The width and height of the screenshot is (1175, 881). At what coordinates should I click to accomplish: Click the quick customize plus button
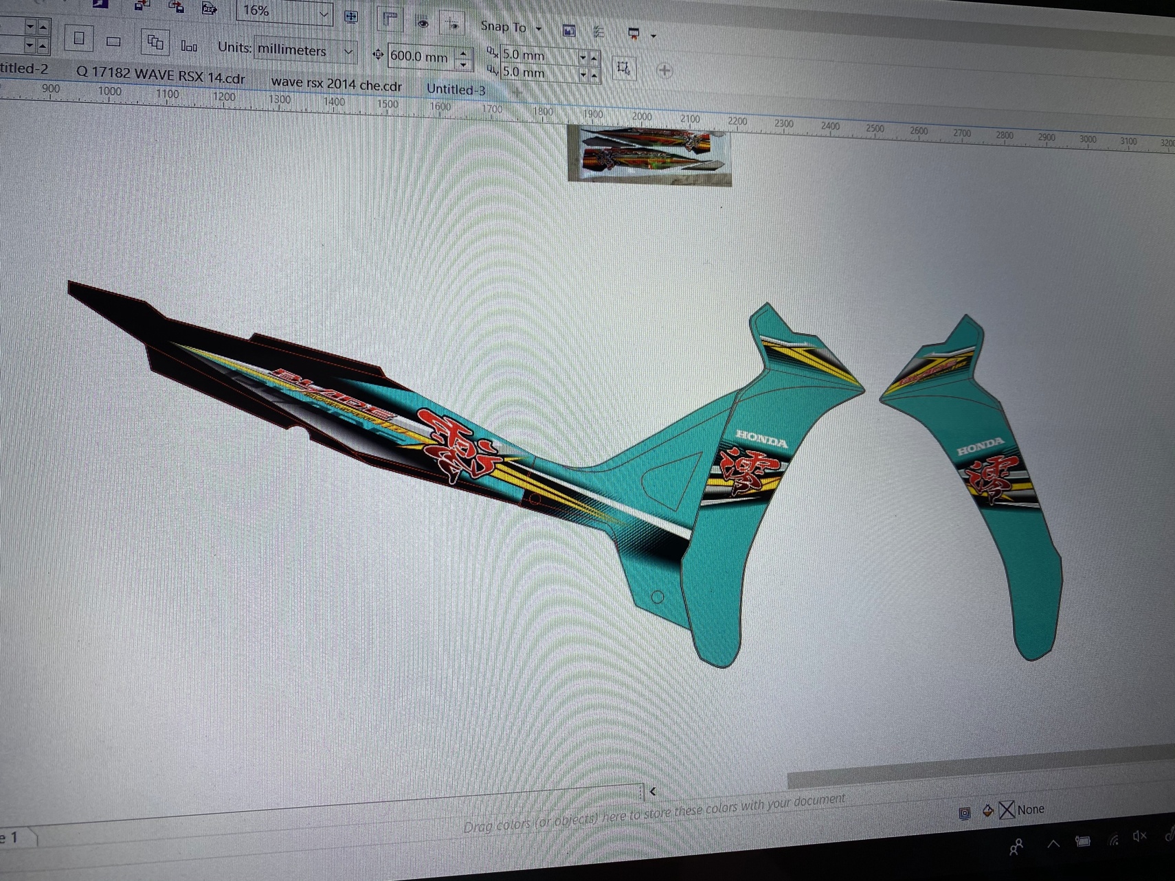(664, 70)
